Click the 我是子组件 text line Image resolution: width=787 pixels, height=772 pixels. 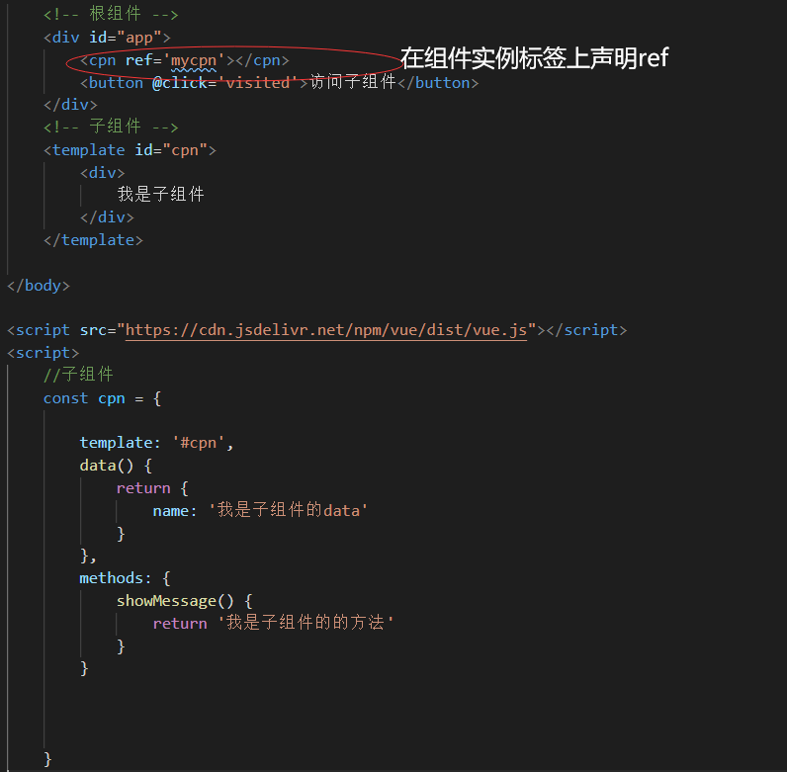pos(160,195)
